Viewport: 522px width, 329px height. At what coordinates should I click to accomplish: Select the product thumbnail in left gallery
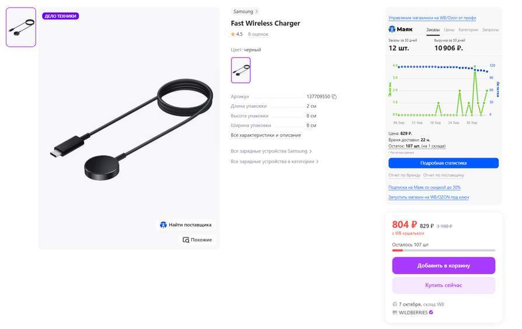click(x=21, y=27)
